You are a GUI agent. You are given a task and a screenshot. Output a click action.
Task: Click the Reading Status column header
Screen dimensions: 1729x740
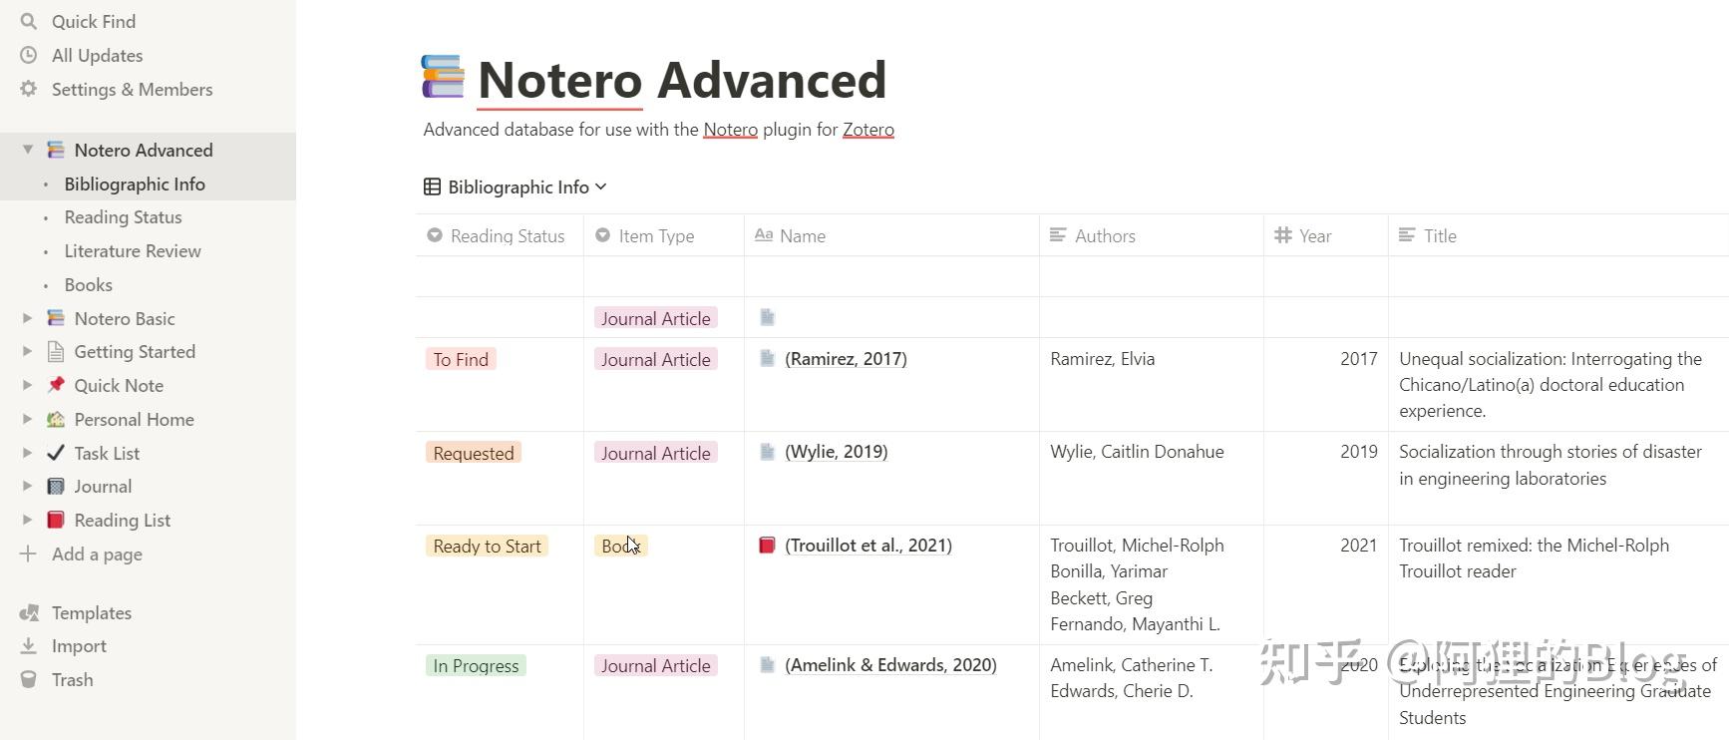tap(507, 236)
